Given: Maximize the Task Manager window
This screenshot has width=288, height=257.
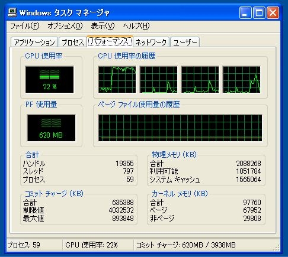Looking at the screenshot, I should coord(259,13).
